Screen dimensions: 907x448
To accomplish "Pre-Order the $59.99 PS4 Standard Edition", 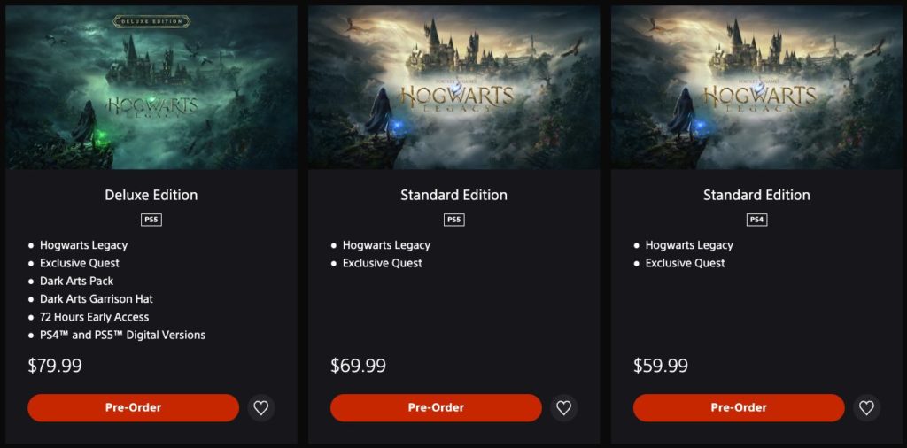I will pyautogui.click(x=739, y=408).
